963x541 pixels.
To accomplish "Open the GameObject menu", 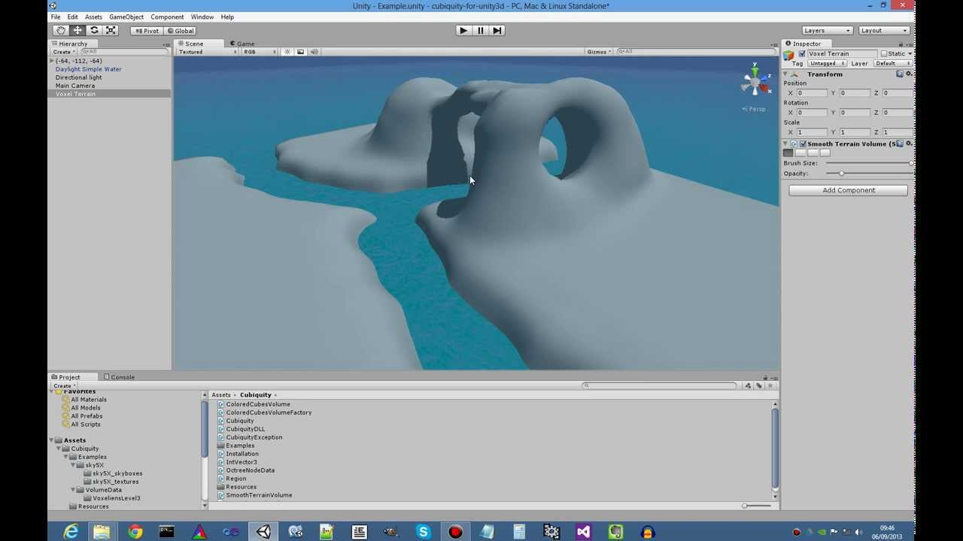I will pyautogui.click(x=126, y=17).
